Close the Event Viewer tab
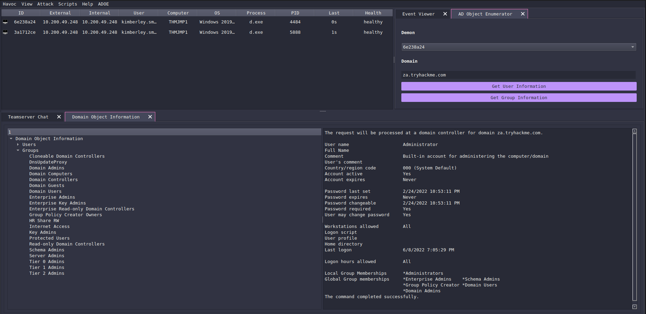The width and height of the screenshot is (646, 314). tap(445, 14)
